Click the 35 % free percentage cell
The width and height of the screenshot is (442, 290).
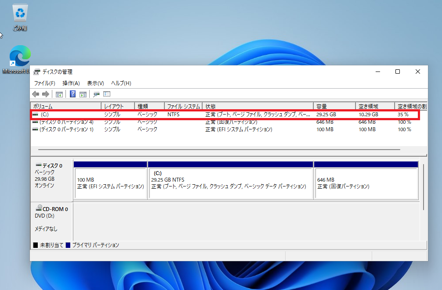[403, 115]
